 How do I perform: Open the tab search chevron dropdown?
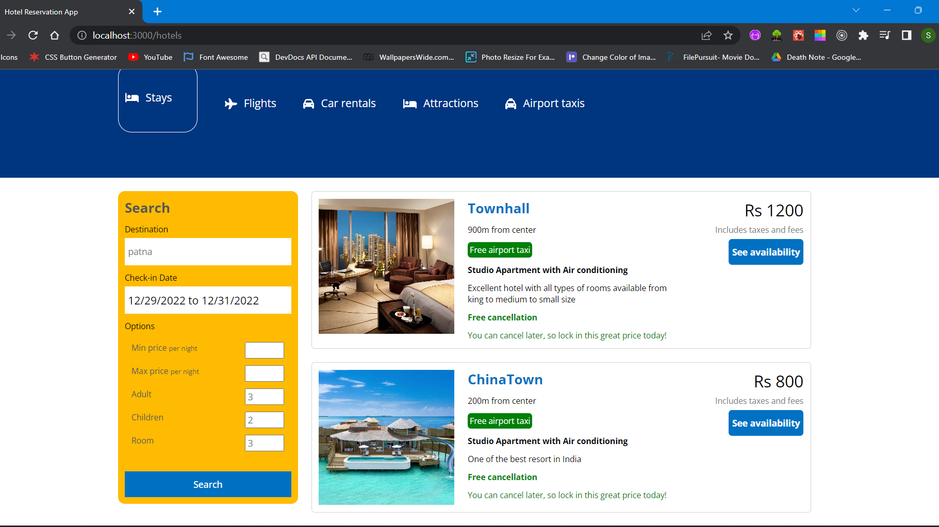[856, 10]
